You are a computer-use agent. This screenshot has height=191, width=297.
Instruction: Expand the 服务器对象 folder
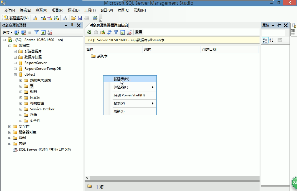tap(9, 132)
